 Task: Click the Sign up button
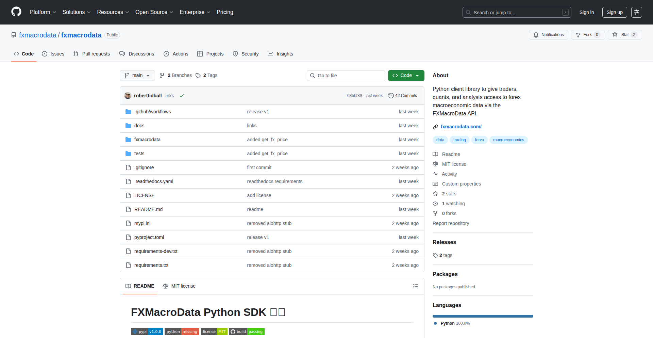[x=614, y=12]
